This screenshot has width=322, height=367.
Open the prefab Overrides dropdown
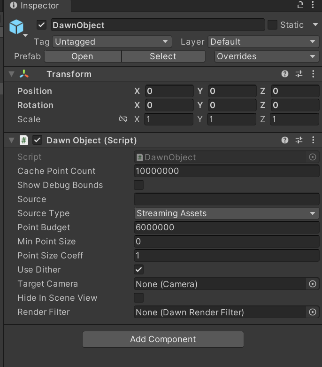point(267,56)
